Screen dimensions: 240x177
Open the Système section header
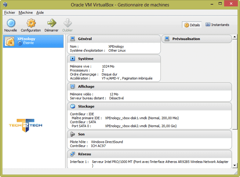coord(114,59)
